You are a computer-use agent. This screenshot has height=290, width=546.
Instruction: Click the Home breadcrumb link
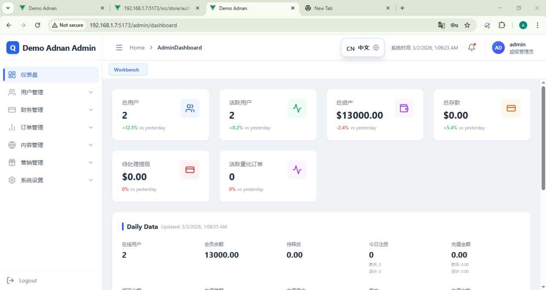[x=137, y=48]
